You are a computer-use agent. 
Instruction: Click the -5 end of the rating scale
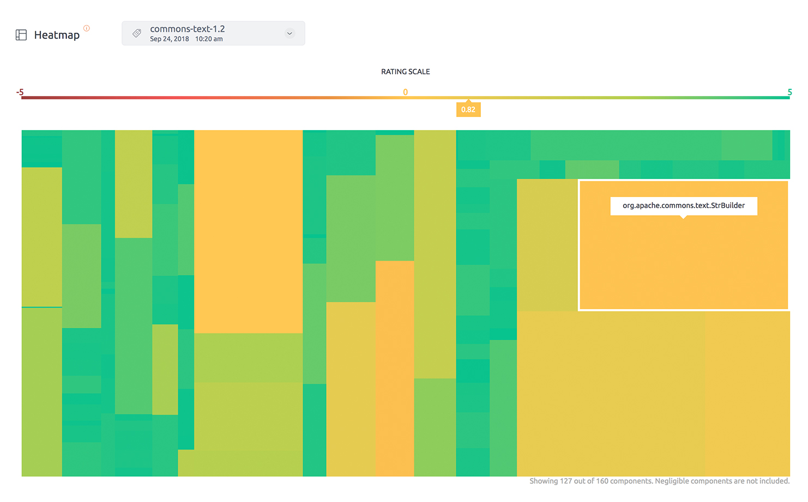coord(20,93)
